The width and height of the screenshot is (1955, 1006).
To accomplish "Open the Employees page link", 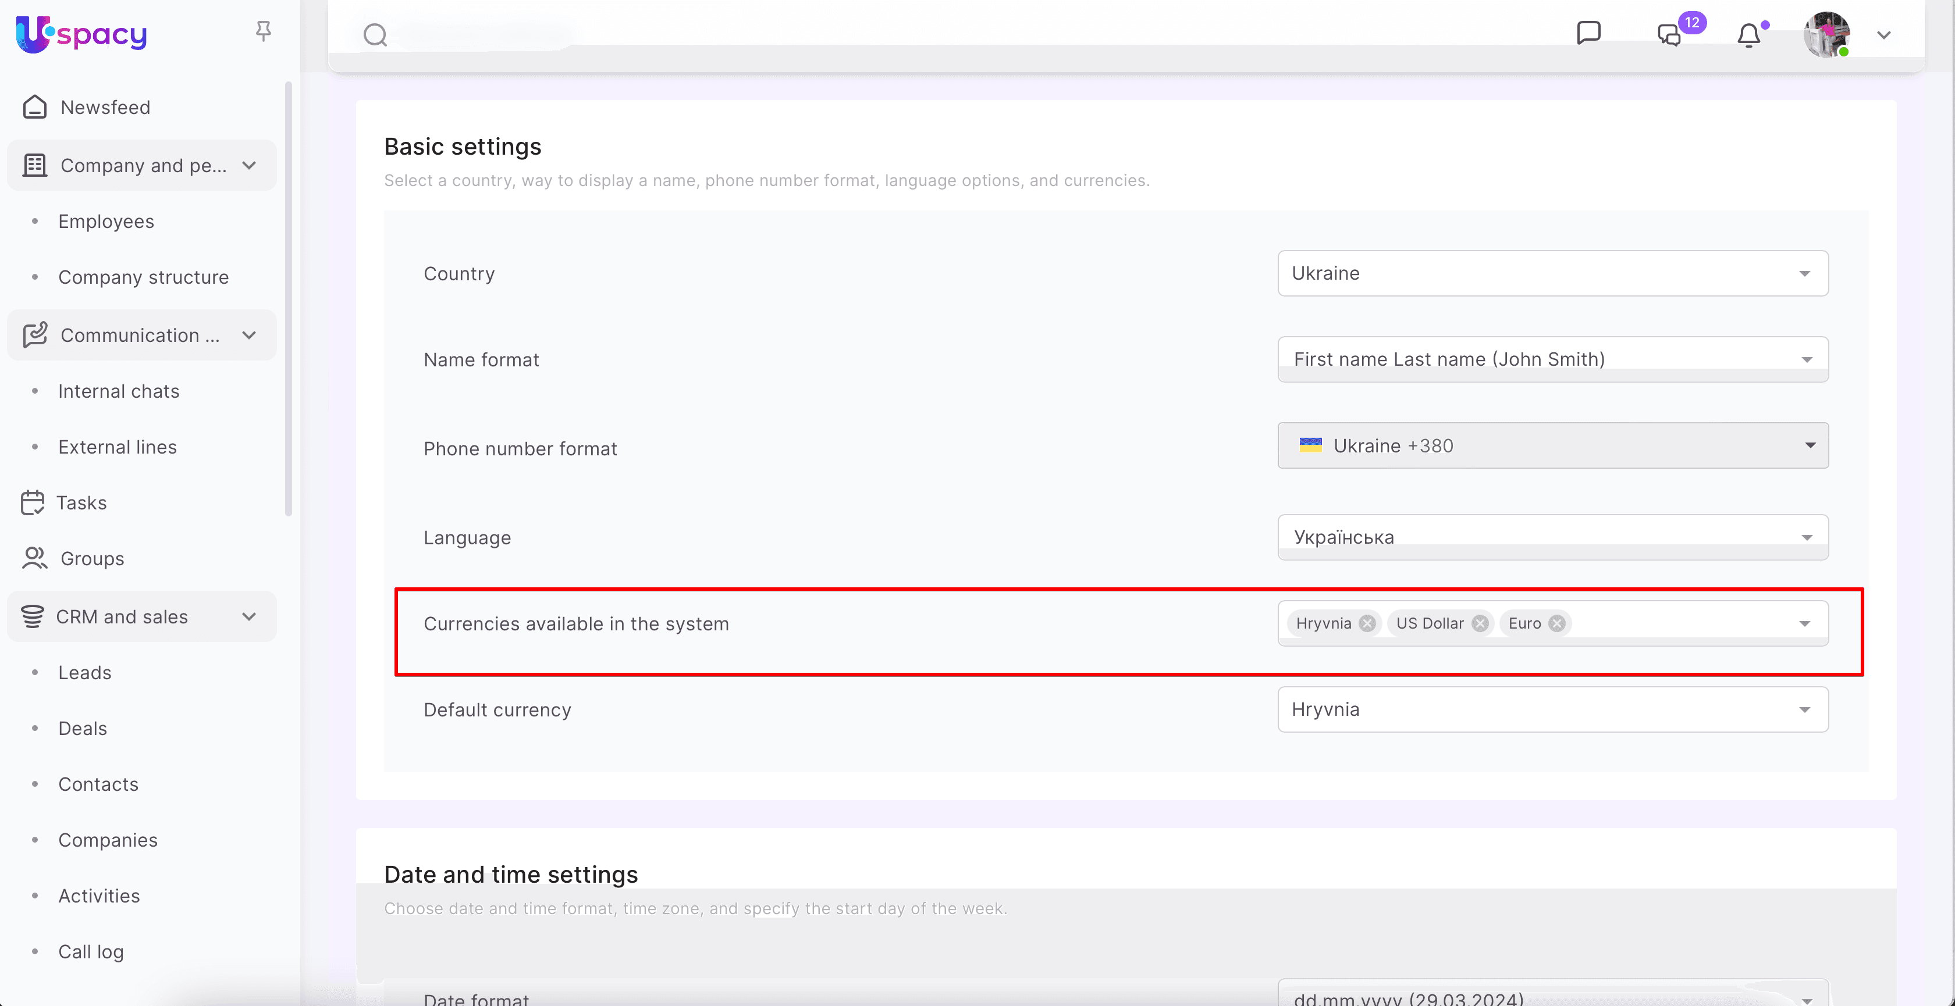I will [106, 222].
